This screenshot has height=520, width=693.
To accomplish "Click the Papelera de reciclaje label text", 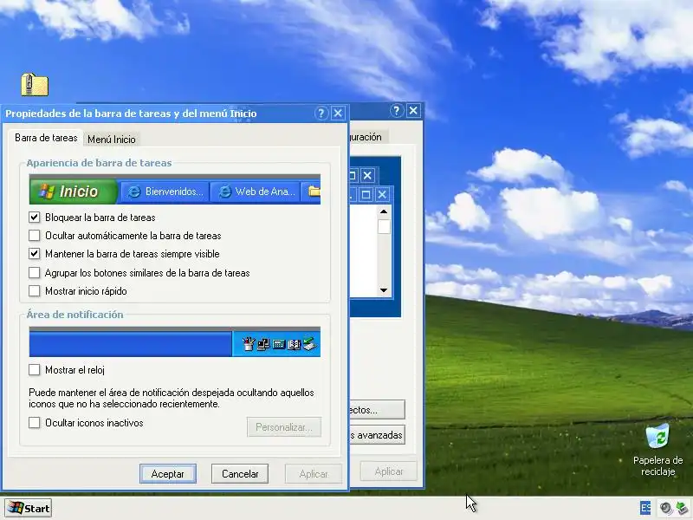I will 657,465.
